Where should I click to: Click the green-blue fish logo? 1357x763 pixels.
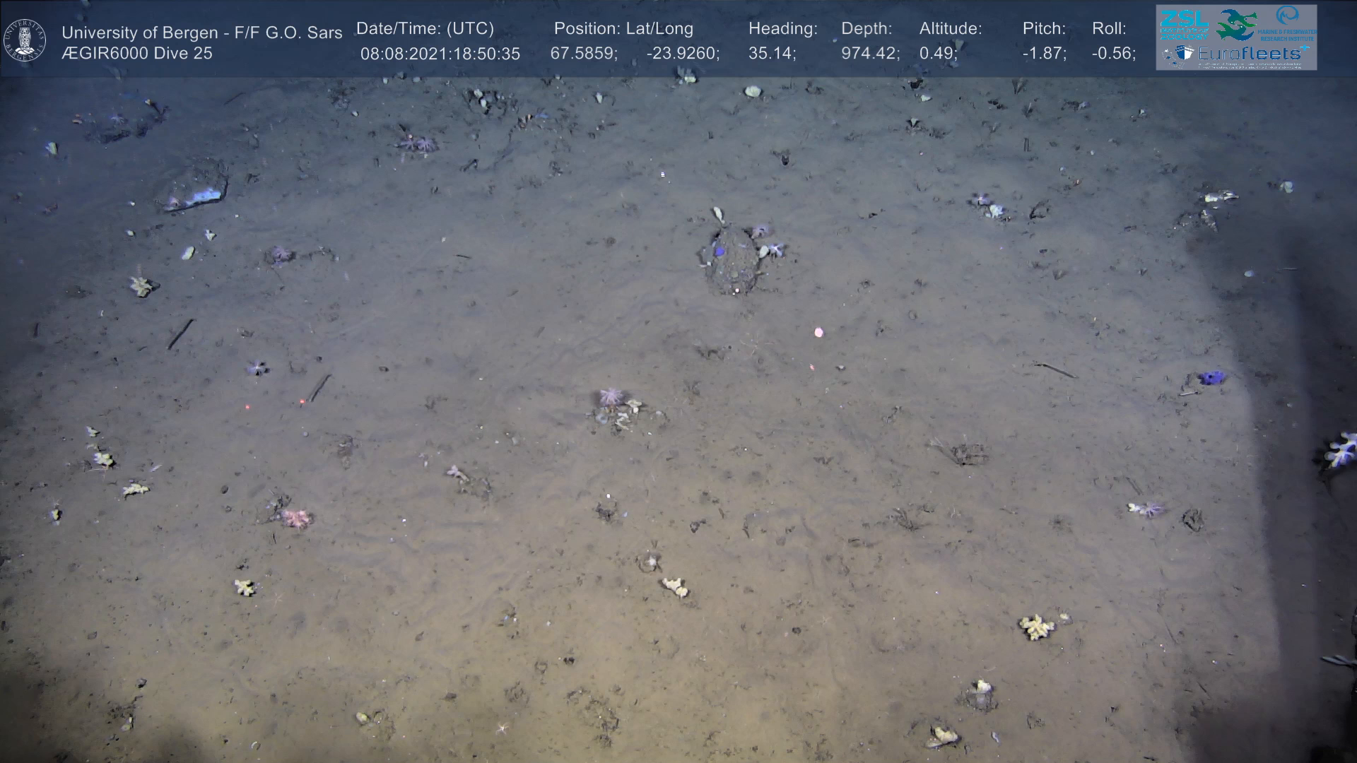click(x=1236, y=24)
